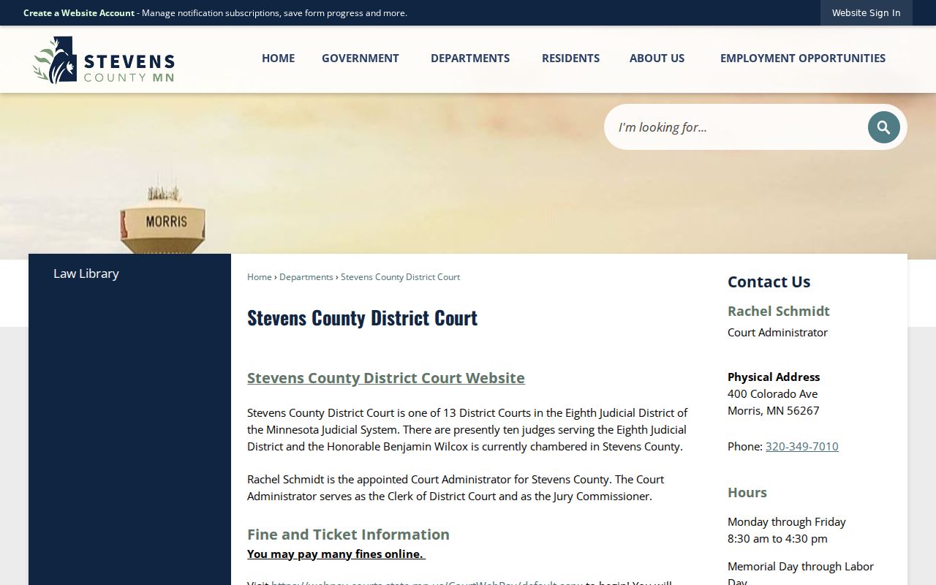
Task: Click the Create a Website Account link
Action: pyautogui.click(x=79, y=13)
